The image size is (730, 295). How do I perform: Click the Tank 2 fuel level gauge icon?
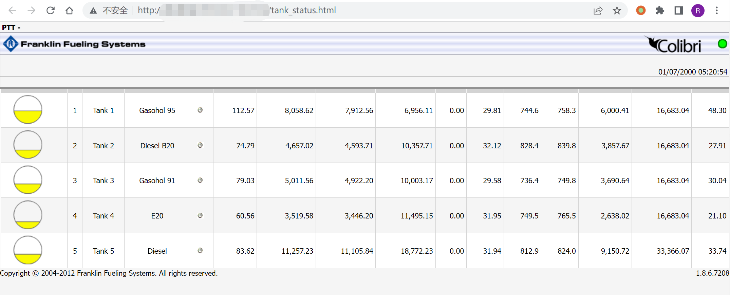click(28, 145)
